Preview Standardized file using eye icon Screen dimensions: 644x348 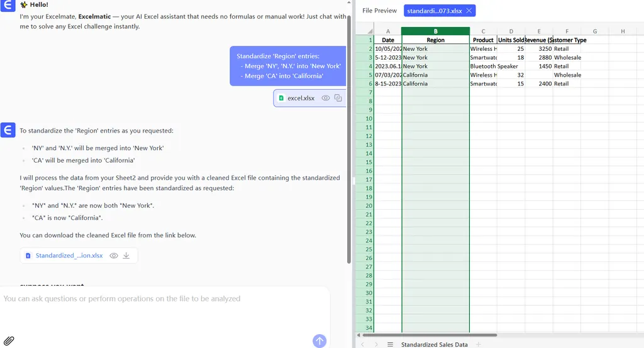tap(114, 256)
